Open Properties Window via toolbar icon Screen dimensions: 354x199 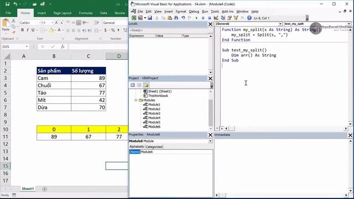click(230, 18)
